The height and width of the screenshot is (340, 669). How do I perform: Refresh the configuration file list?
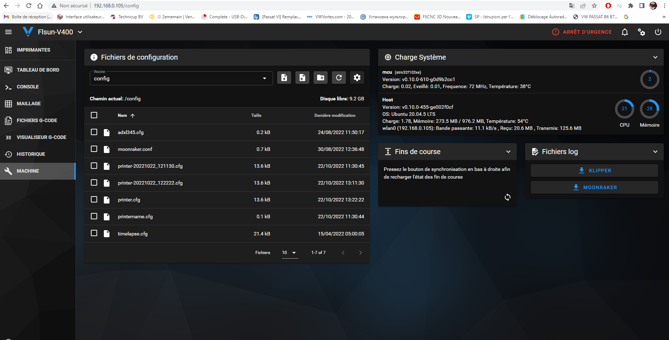pos(339,78)
